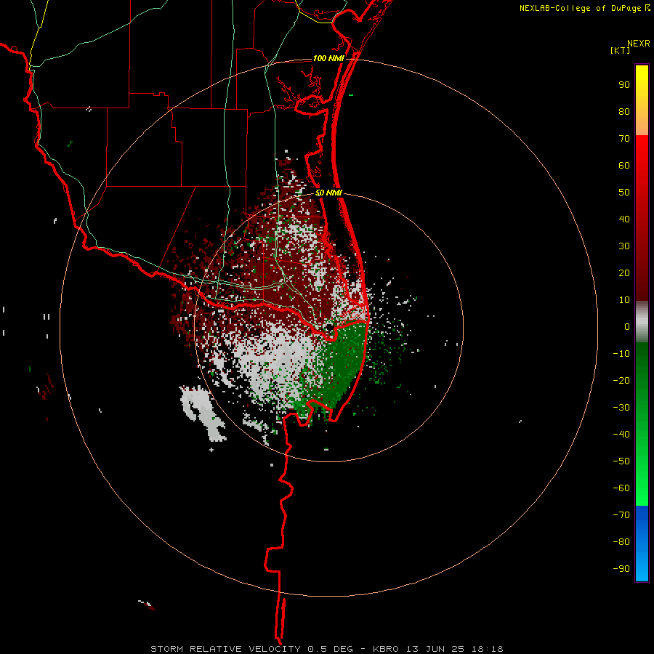Click the -30 value on the velocity scale
This screenshot has width=654, height=654.
point(621,408)
